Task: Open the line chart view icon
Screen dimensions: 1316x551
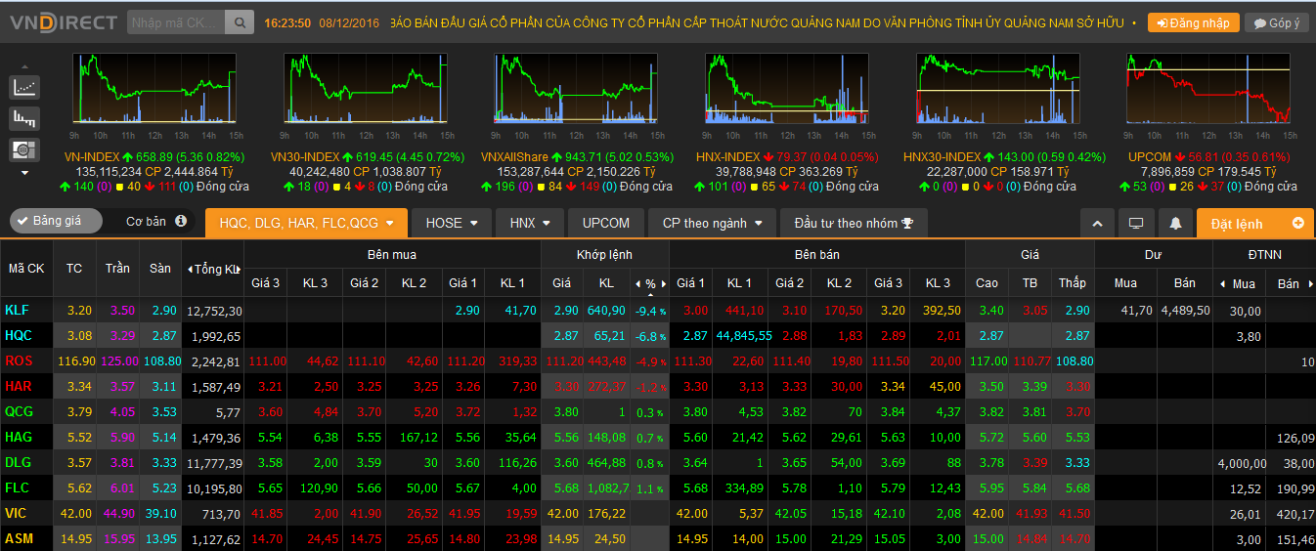Action: (x=24, y=87)
